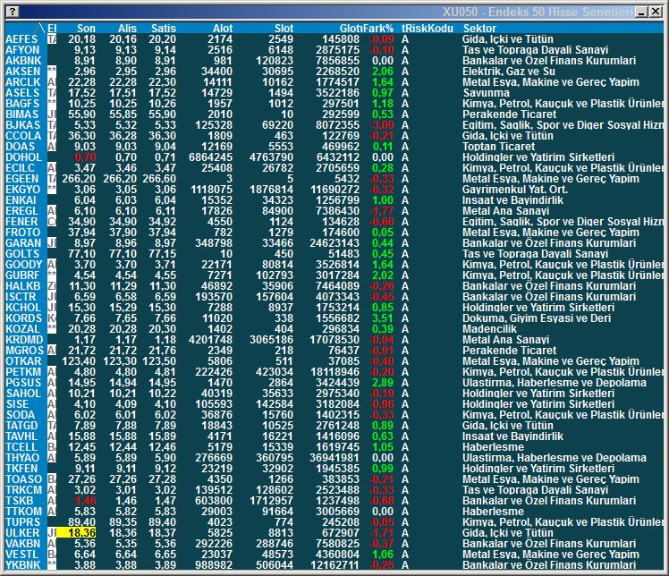Select the DOHOL symbol

pyautogui.click(x=23, y=157)
